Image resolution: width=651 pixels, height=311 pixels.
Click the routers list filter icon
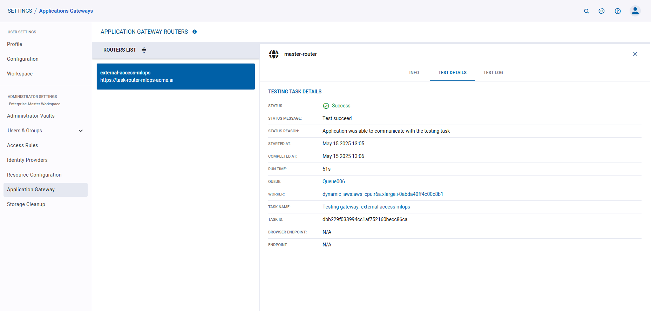click(x=144, y=50)
